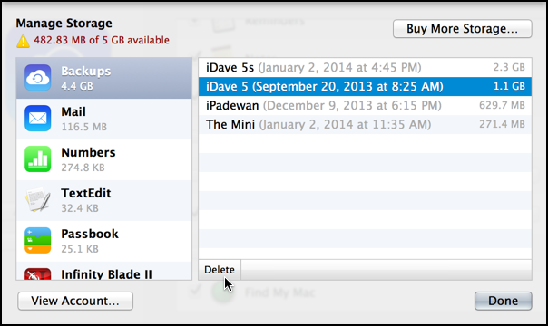Click the Delete button
548x326 pixels.
pos(220,270)
